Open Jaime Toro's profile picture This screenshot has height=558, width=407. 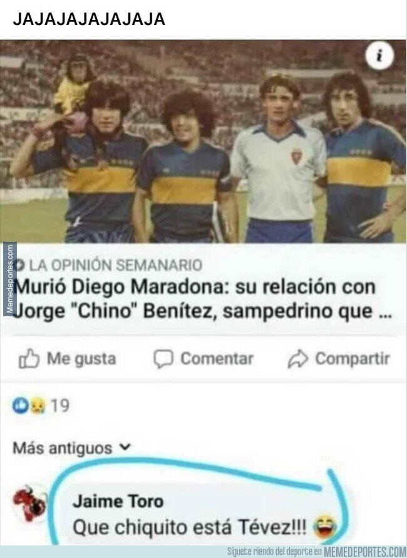point(29,504)
